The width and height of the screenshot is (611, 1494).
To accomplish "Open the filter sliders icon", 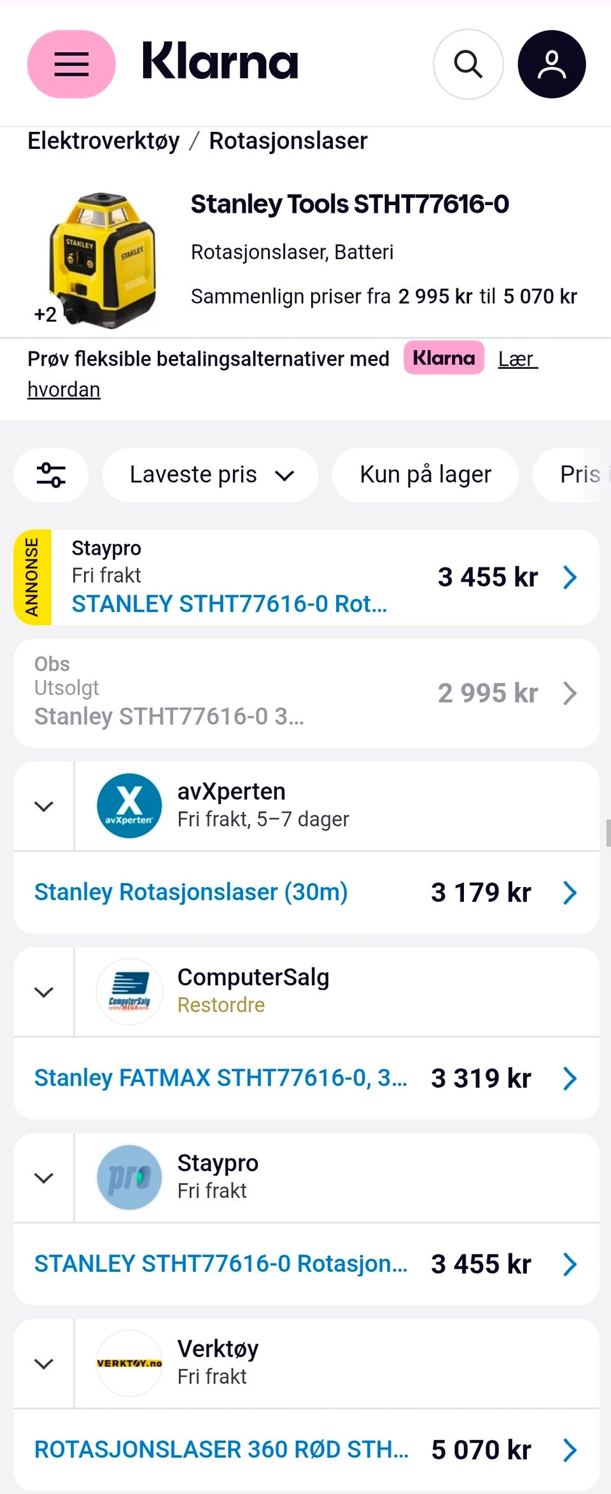I will tap(51, 475).
